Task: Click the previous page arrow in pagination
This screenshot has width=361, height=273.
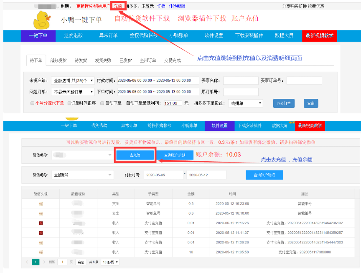Action: pyautogui.click(x=27, y=261)
